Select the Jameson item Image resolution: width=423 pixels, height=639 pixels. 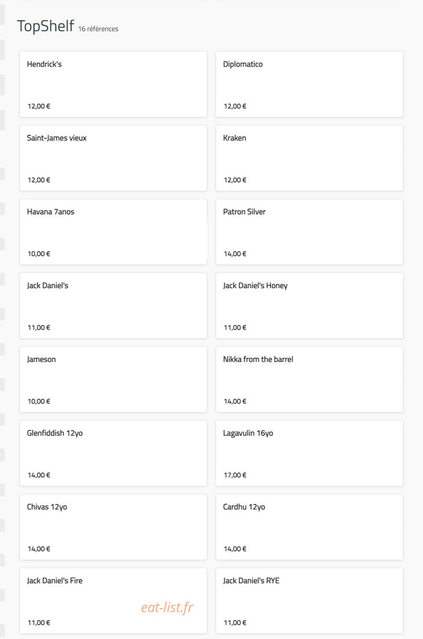(113, 379)
